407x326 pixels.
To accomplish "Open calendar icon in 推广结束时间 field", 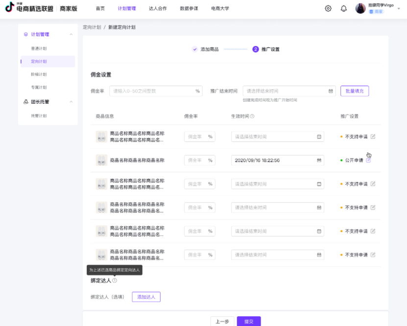I will click(x=331, y=91).
